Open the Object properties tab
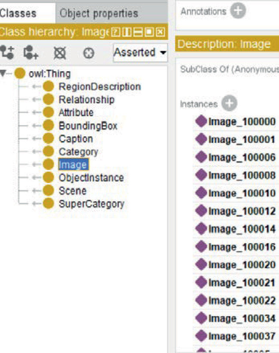Image resolution: width=279 pixels, height=353 pixels. click(99, 13)
